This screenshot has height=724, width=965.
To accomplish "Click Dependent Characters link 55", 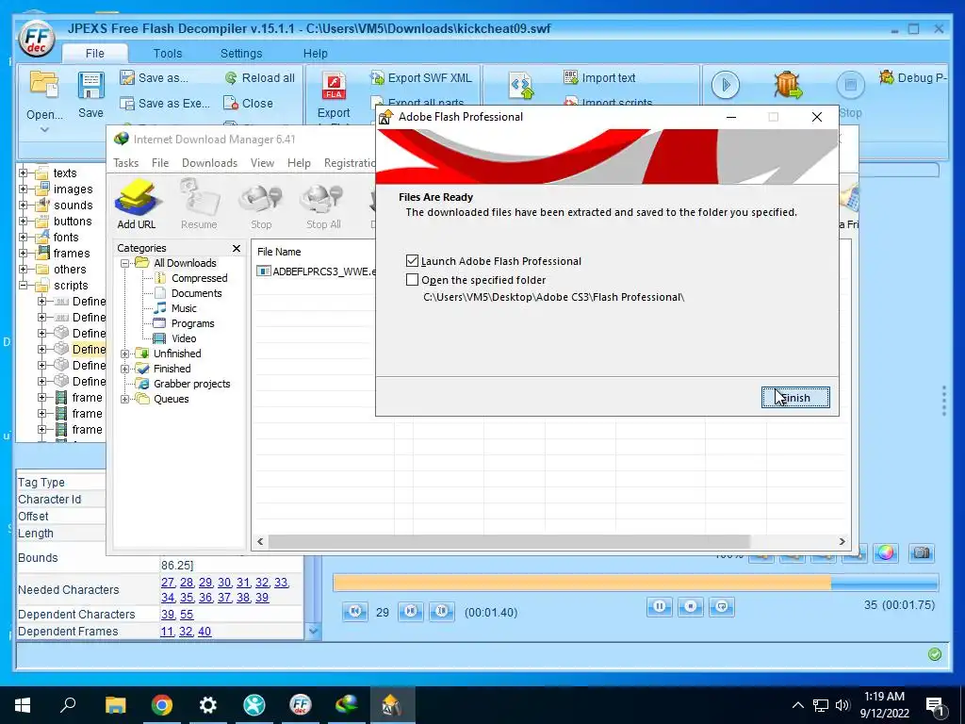I will tap(187, 615).
